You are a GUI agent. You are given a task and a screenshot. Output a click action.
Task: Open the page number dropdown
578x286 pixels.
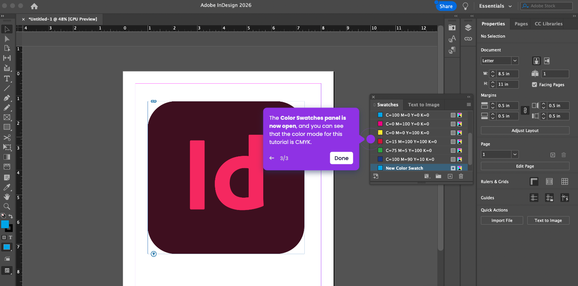[515, 154]
